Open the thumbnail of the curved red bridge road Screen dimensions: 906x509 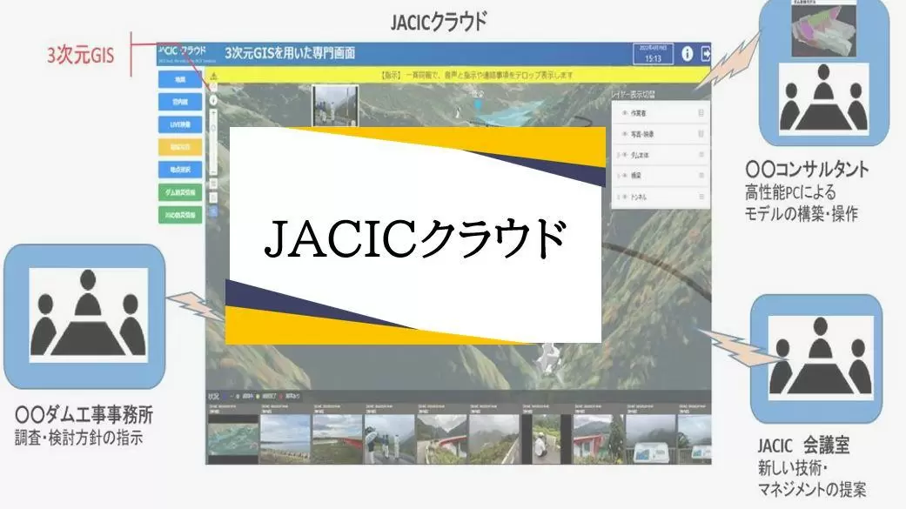[441, 439]
